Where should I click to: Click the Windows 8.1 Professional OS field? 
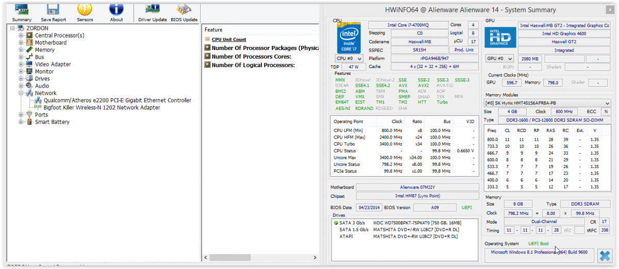pos(539,255)
